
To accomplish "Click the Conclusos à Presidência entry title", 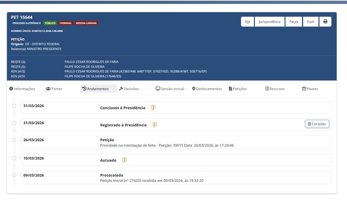I will pyautogui.click(x=123, y=108).
